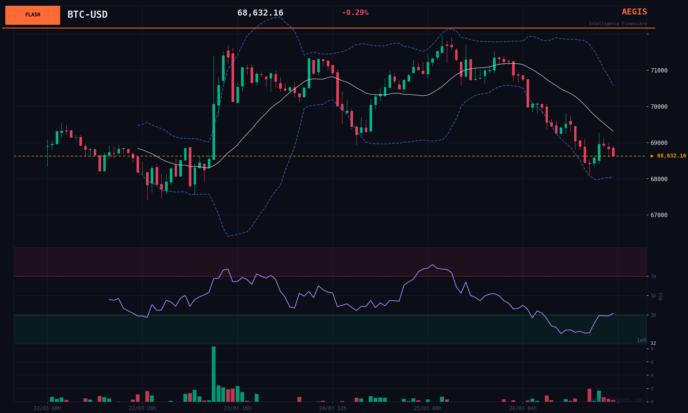688x413 pixels.
Task: Open the AEGIS logo
Action: tap(634, 12)
